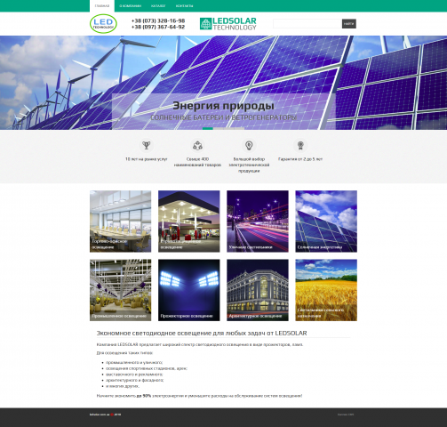Image resolution: width=447 pixels, height=427 pixels.
Task: Open the Контакты menu item
Action: coord(184,6)
